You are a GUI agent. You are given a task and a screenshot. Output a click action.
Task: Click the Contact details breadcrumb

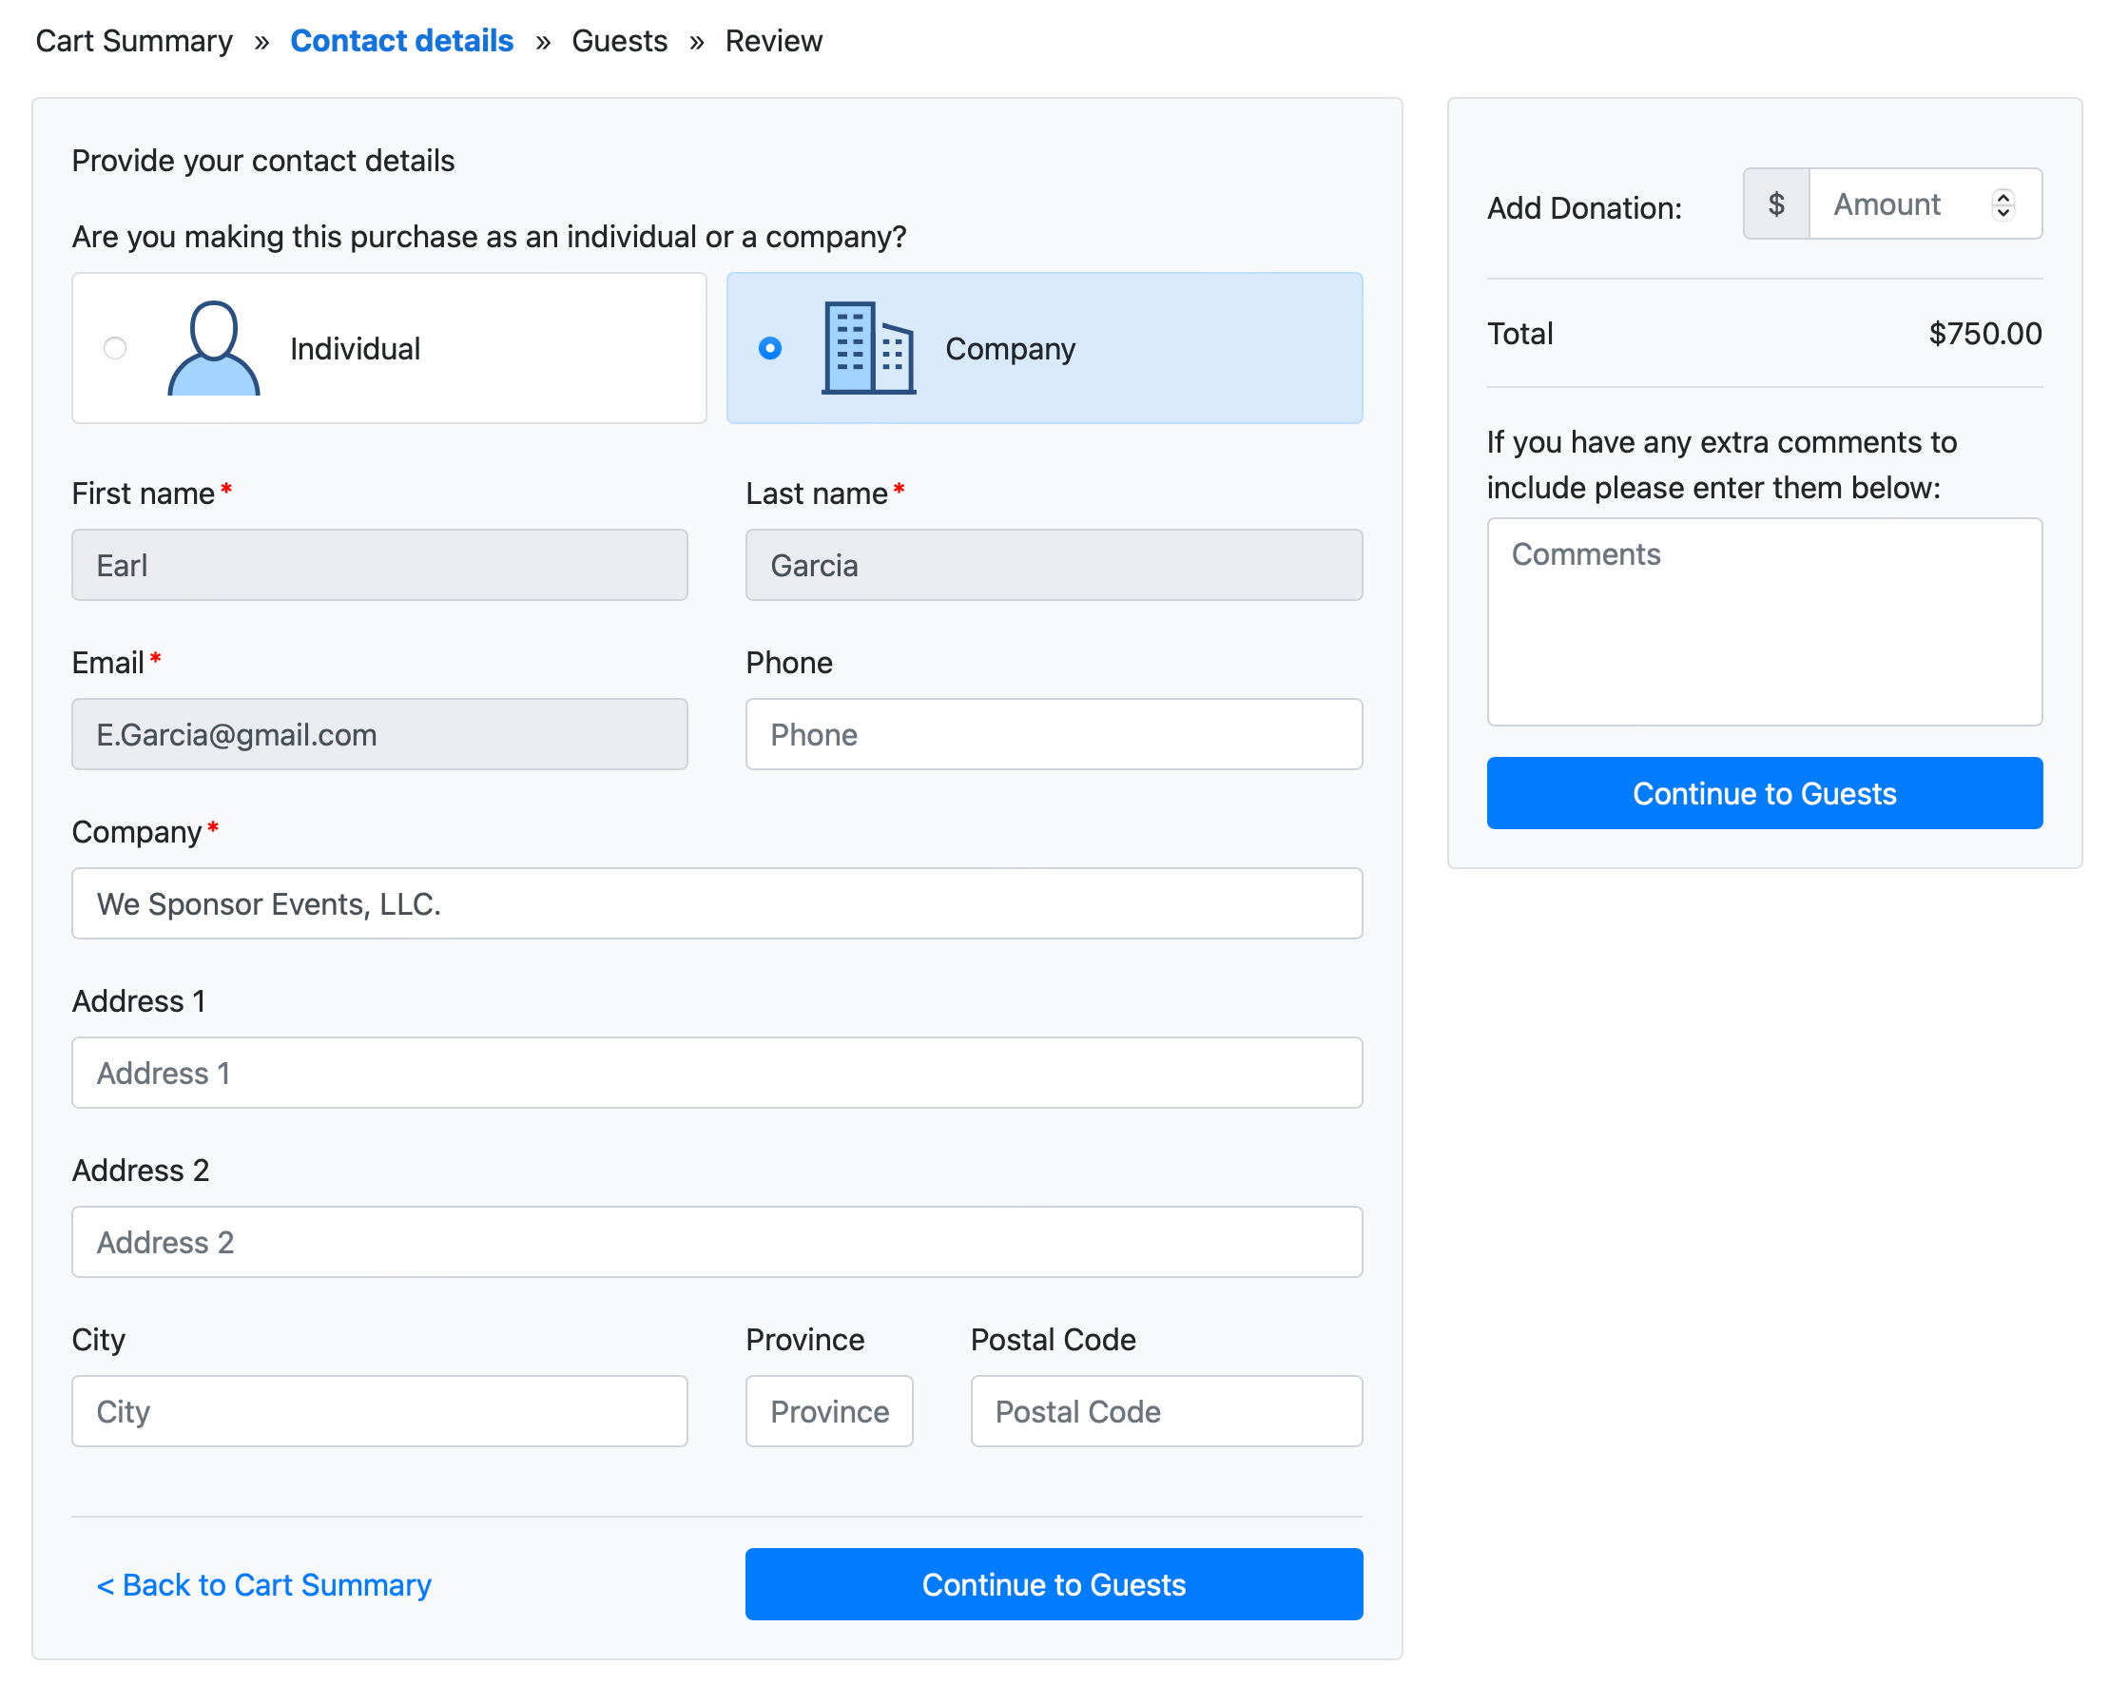coord(401,41)
